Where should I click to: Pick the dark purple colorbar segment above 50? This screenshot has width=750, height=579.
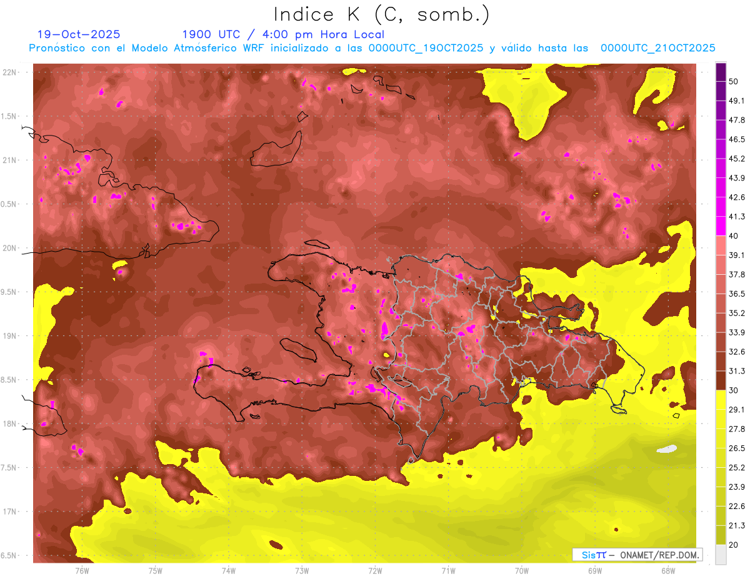pyautogui.click(x=721, y=72)
